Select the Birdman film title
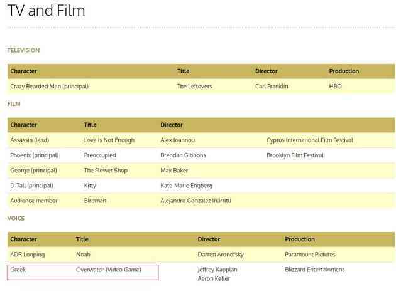Viewport: 396px width, 294px height. click(x=96, y=201)
